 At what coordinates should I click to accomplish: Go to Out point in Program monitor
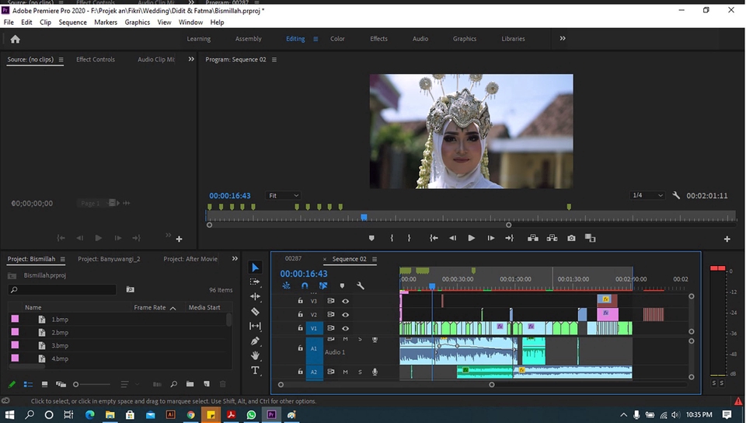point(509,238)
